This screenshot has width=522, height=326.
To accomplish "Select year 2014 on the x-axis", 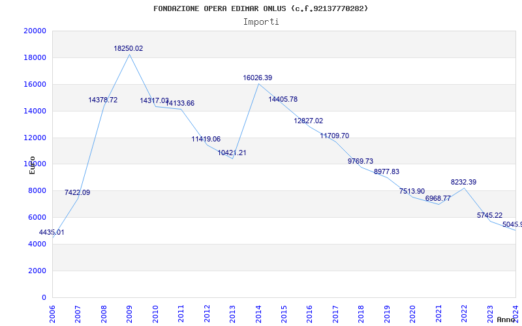I will [x=259, y=312].
